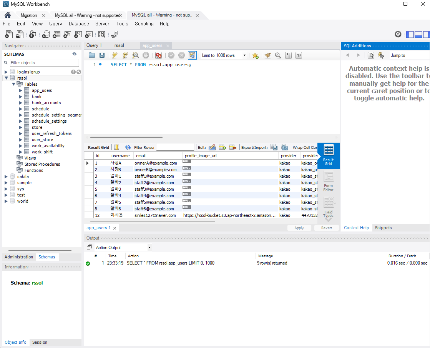Expand the world schema
Screen dimensions: 430x348
point(6,201)
